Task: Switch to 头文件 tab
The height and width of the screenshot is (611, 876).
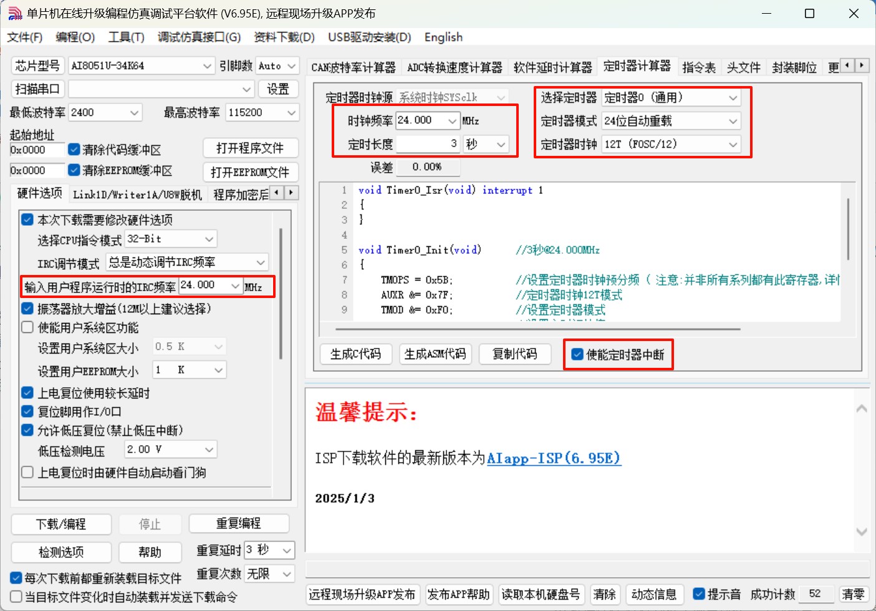Action: point(744,67)
